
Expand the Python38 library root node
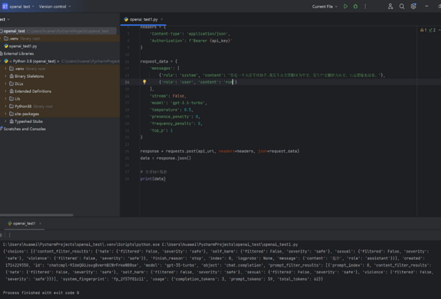pos(5,106)
